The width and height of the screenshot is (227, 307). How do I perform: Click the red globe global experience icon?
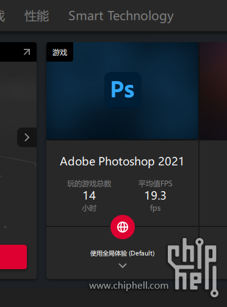123,227
